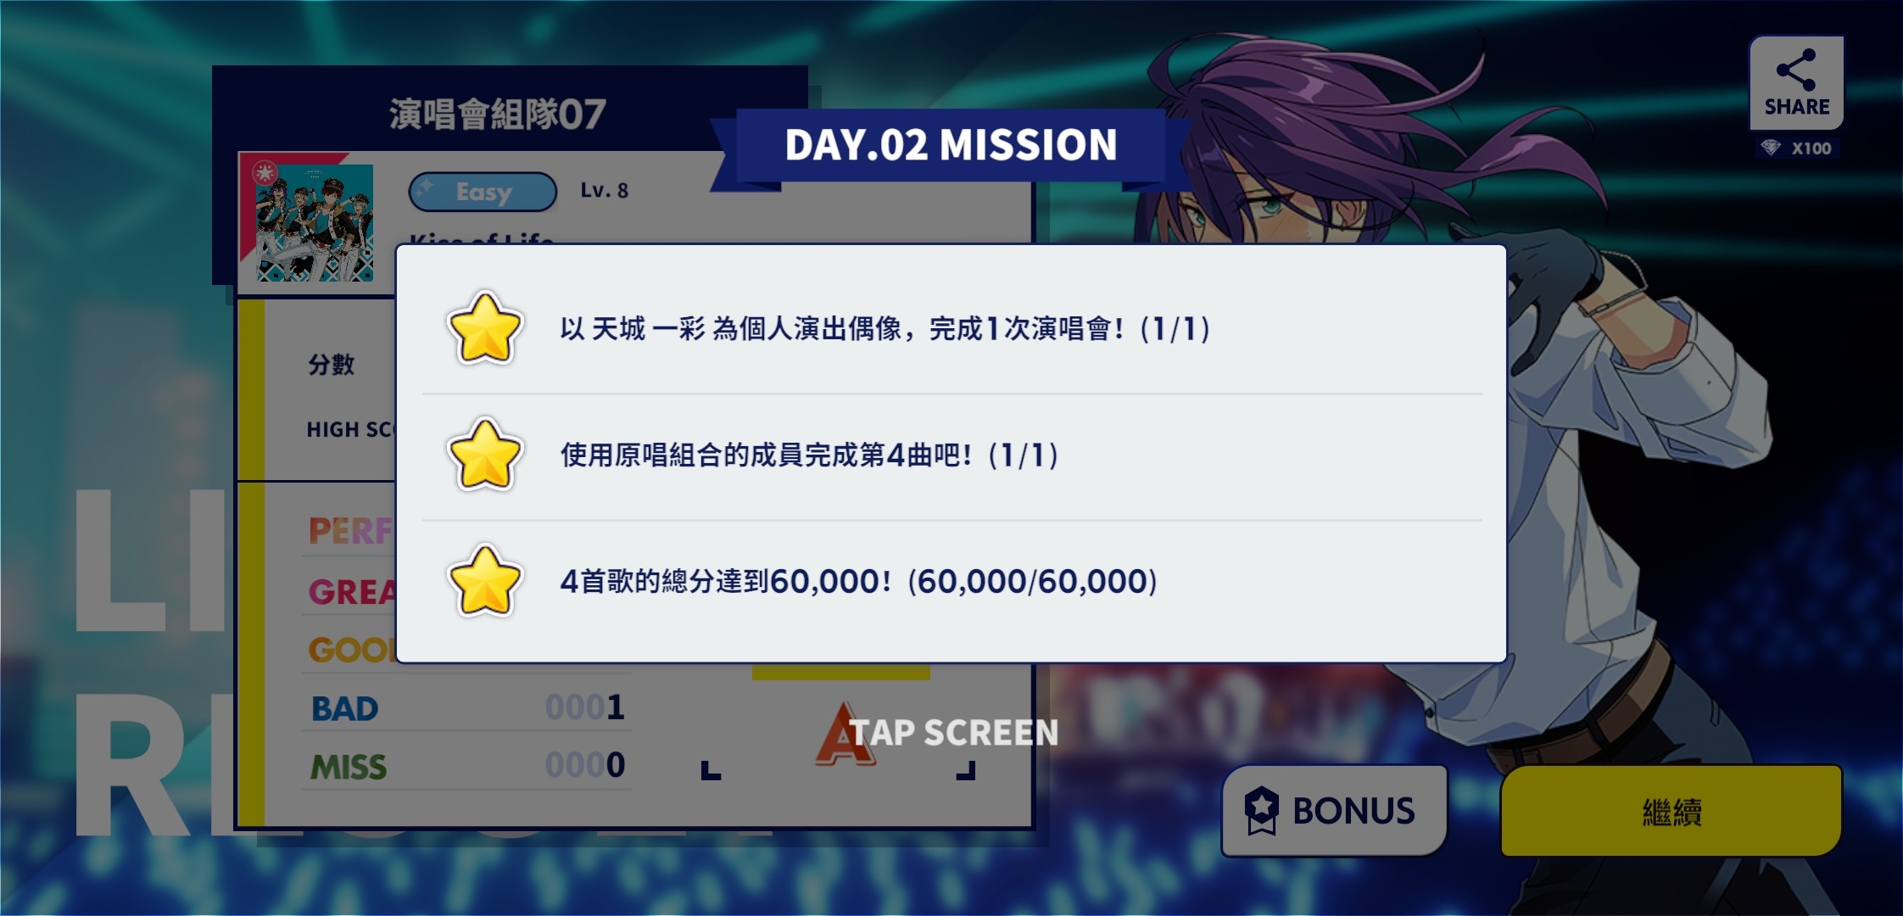Click the Easy difficulty badge
Screen dimensions: 1903x916
pyautogui.click(x=483, y=192)
